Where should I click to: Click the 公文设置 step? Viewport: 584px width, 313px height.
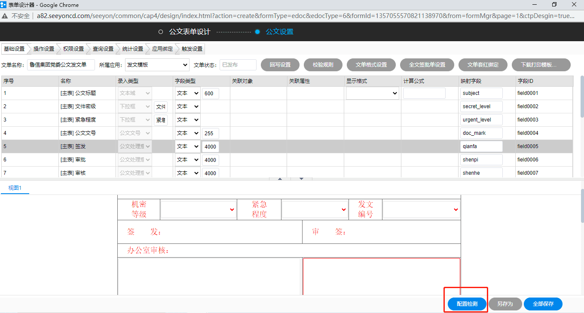[x=280, y=32]
